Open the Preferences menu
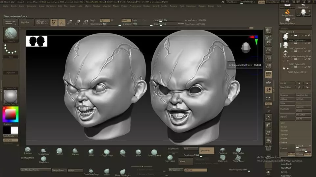Image resolution: width=316 pixels, height=177 pixels. tap(135, 6)
